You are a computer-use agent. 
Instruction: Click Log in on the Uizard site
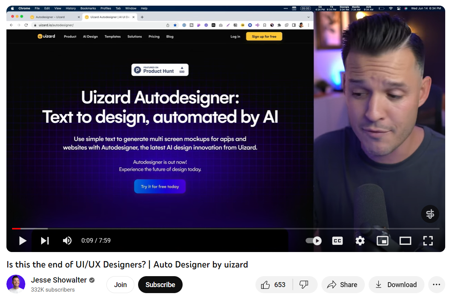tap(235, 37)
